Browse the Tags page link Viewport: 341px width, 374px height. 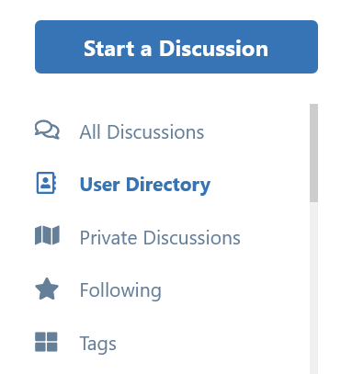[98, 344]
